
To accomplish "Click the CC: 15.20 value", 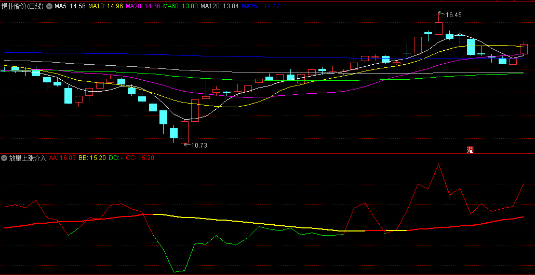I will tap(140, 158).
